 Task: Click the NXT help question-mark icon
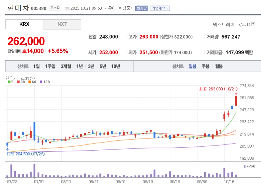point(253,24)
